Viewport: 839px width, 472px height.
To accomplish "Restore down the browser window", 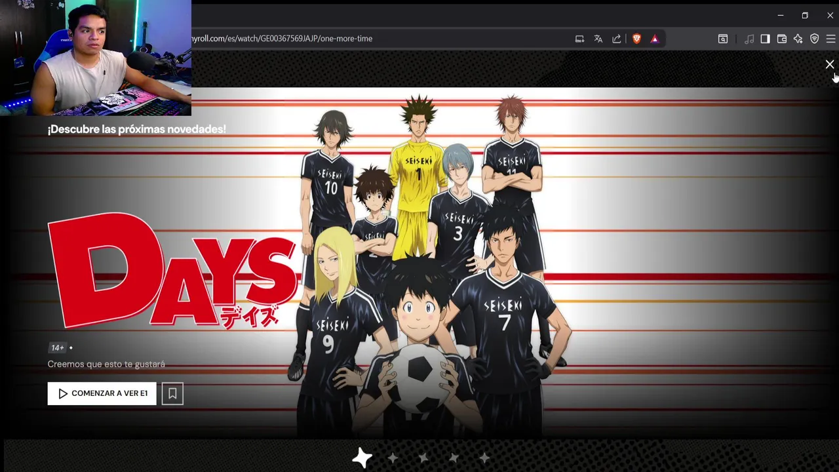I will (805, 15).
